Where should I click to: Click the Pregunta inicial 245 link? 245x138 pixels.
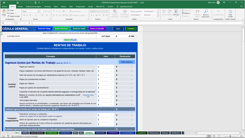[88, 96]
